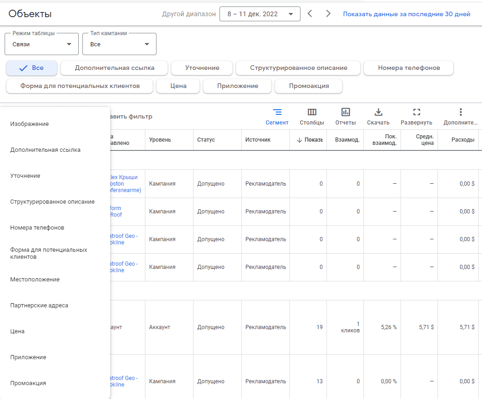Click Показать данные за последние 30 дней
The width and height of the screenshot is (482, 399).
click(x=407, y=14)
